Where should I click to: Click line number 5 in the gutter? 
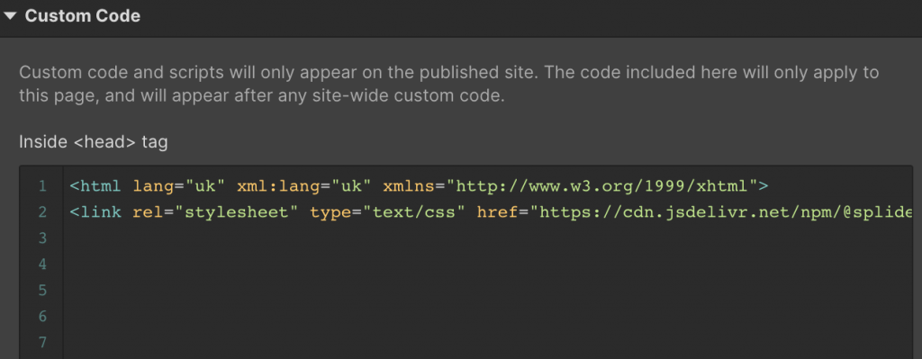click(42, 291)
